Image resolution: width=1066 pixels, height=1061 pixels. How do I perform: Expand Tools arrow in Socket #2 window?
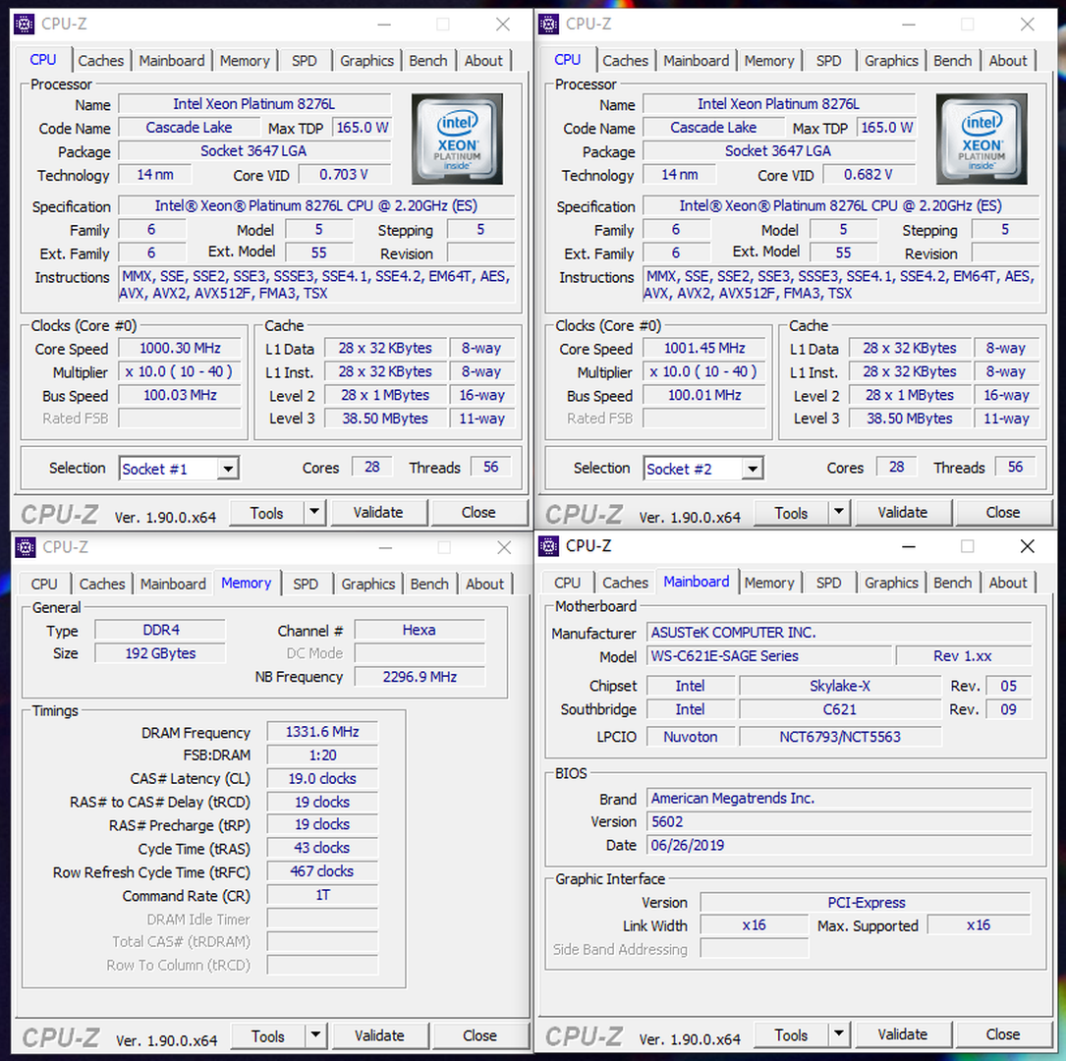839,512
